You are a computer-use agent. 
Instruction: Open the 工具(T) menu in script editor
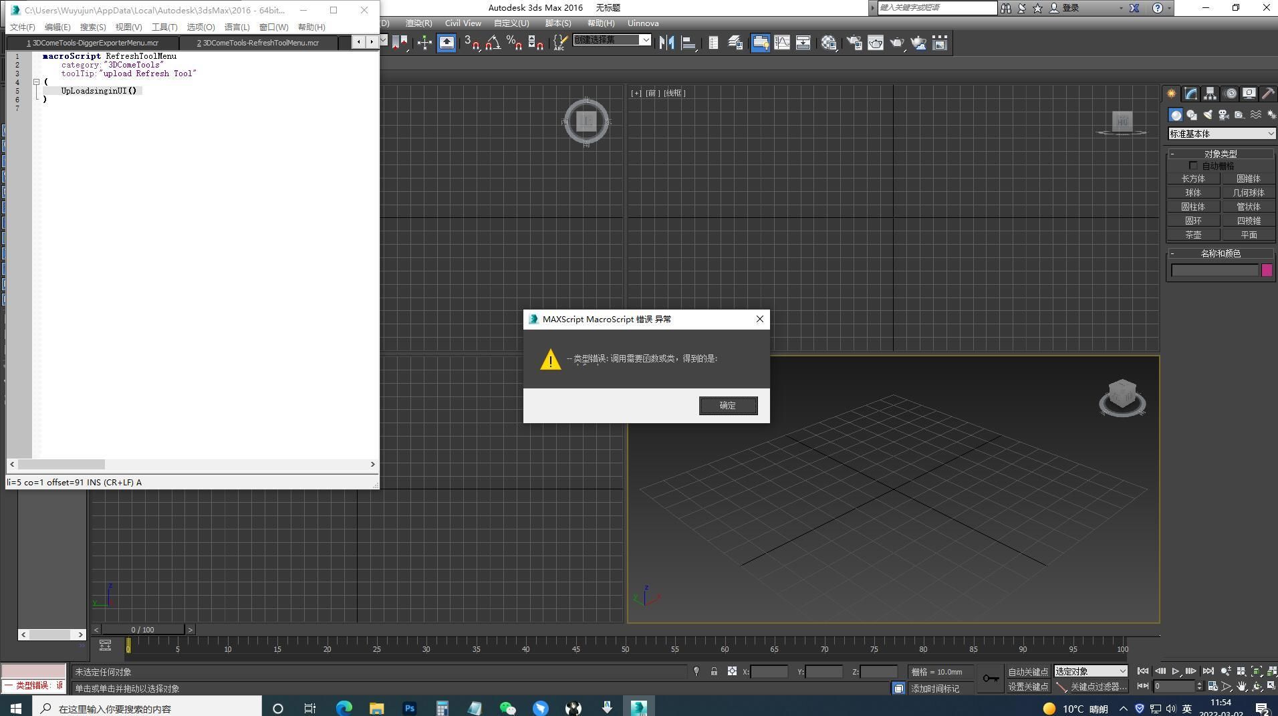(164, 27)
